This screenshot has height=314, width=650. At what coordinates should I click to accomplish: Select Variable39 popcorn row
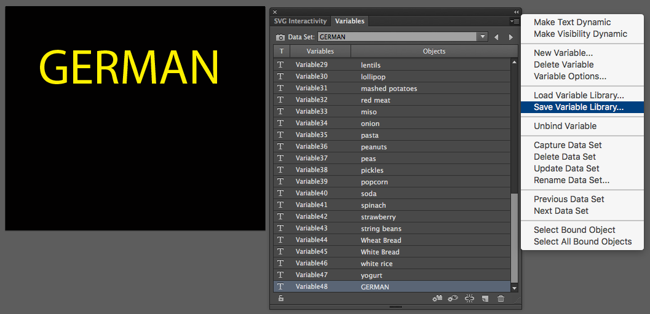pos(392,181)
